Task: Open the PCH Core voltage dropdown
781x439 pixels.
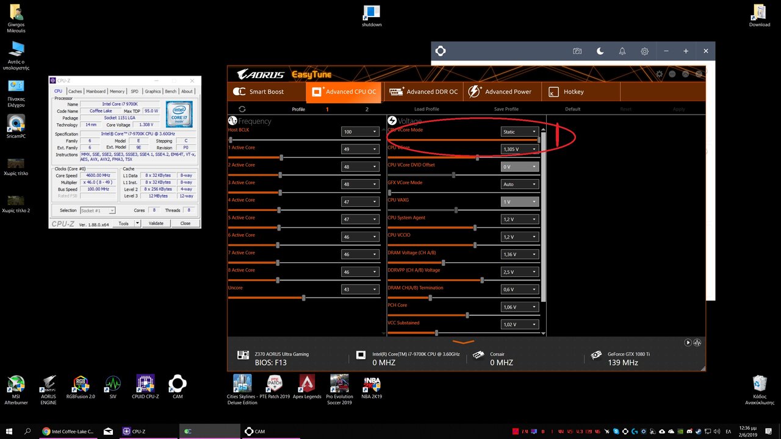Action: [520, 307]
